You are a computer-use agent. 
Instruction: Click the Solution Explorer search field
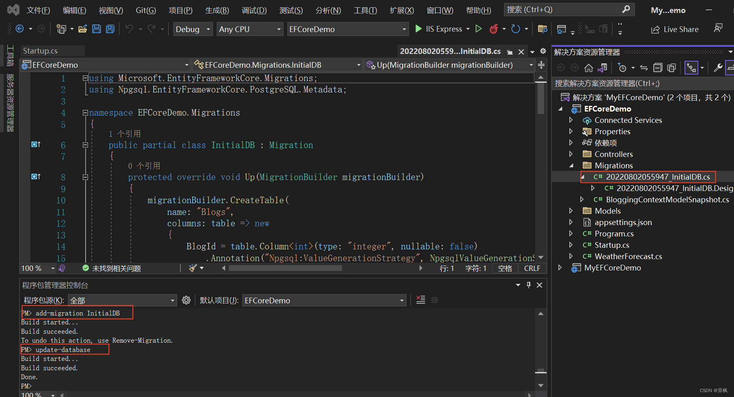(x=643, y=84)
